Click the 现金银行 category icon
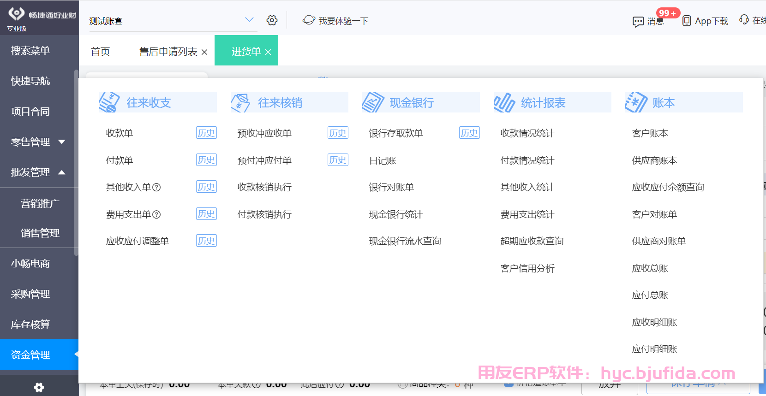The width and height of the screenshot is (766, 396). [x=373, y=102]
